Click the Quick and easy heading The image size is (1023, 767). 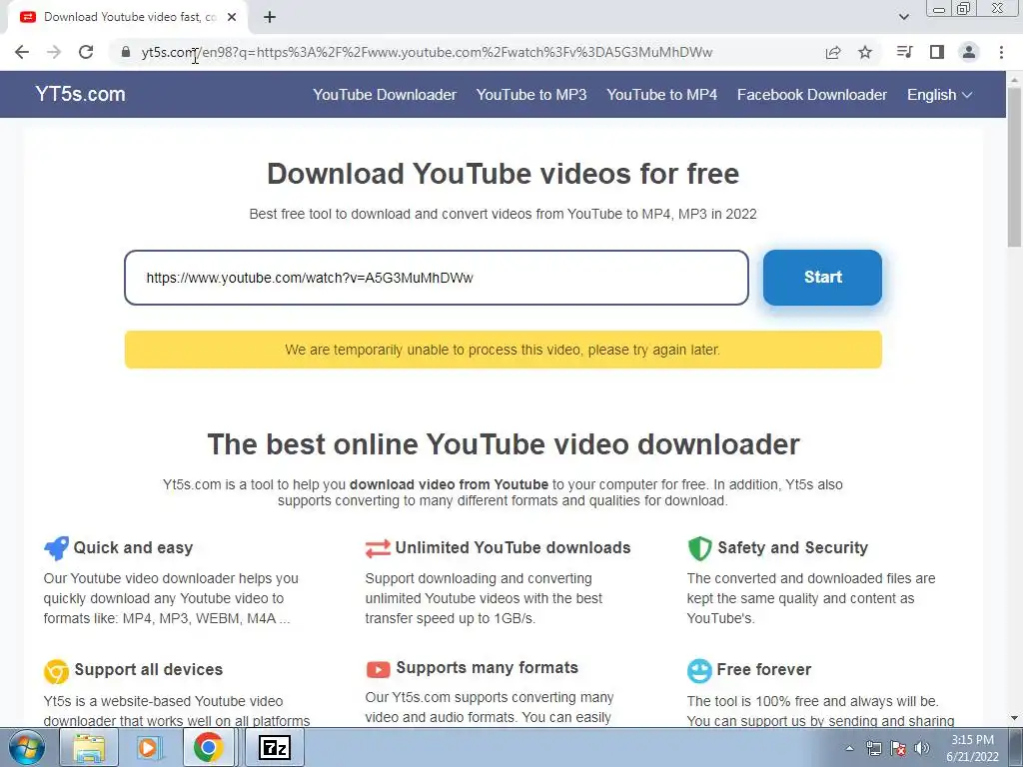133,548
